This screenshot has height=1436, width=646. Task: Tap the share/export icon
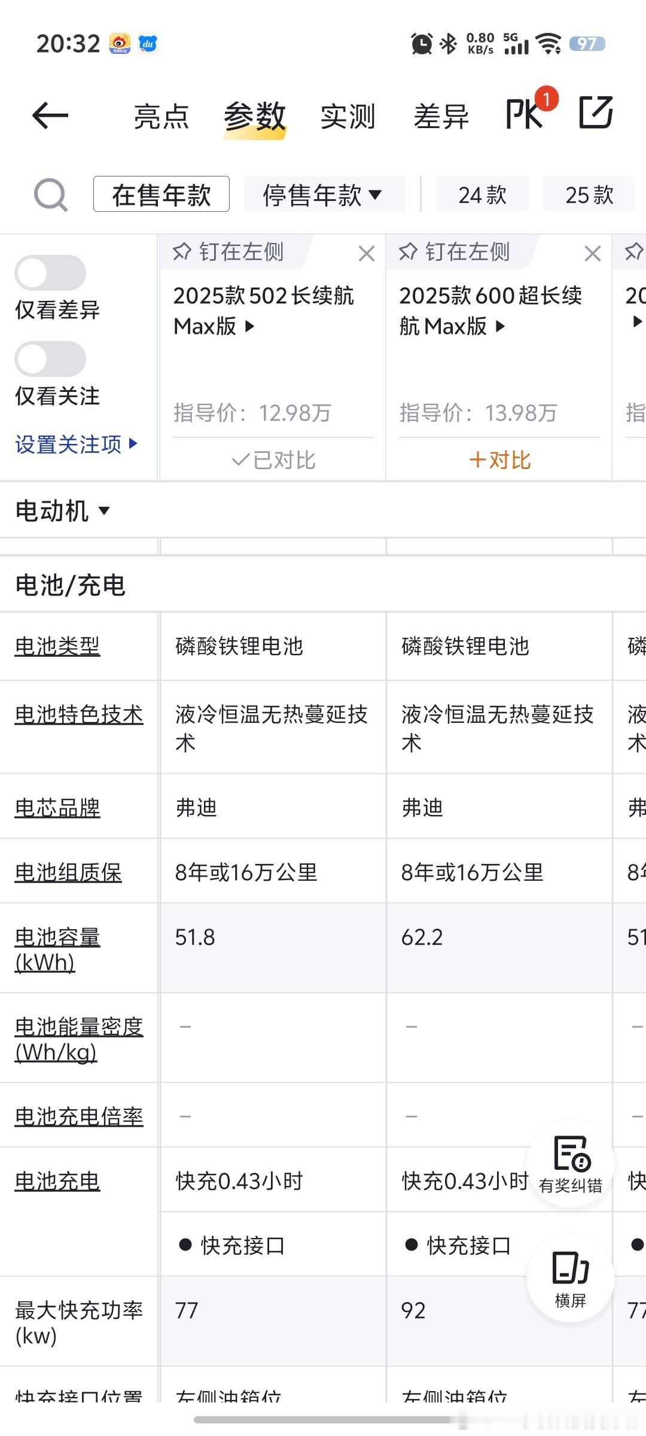(x=596, y=112)
